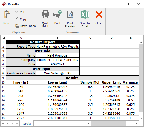Send the report to Excel
Viewport: 144px width, 127px height.
(x=85, y=19)
